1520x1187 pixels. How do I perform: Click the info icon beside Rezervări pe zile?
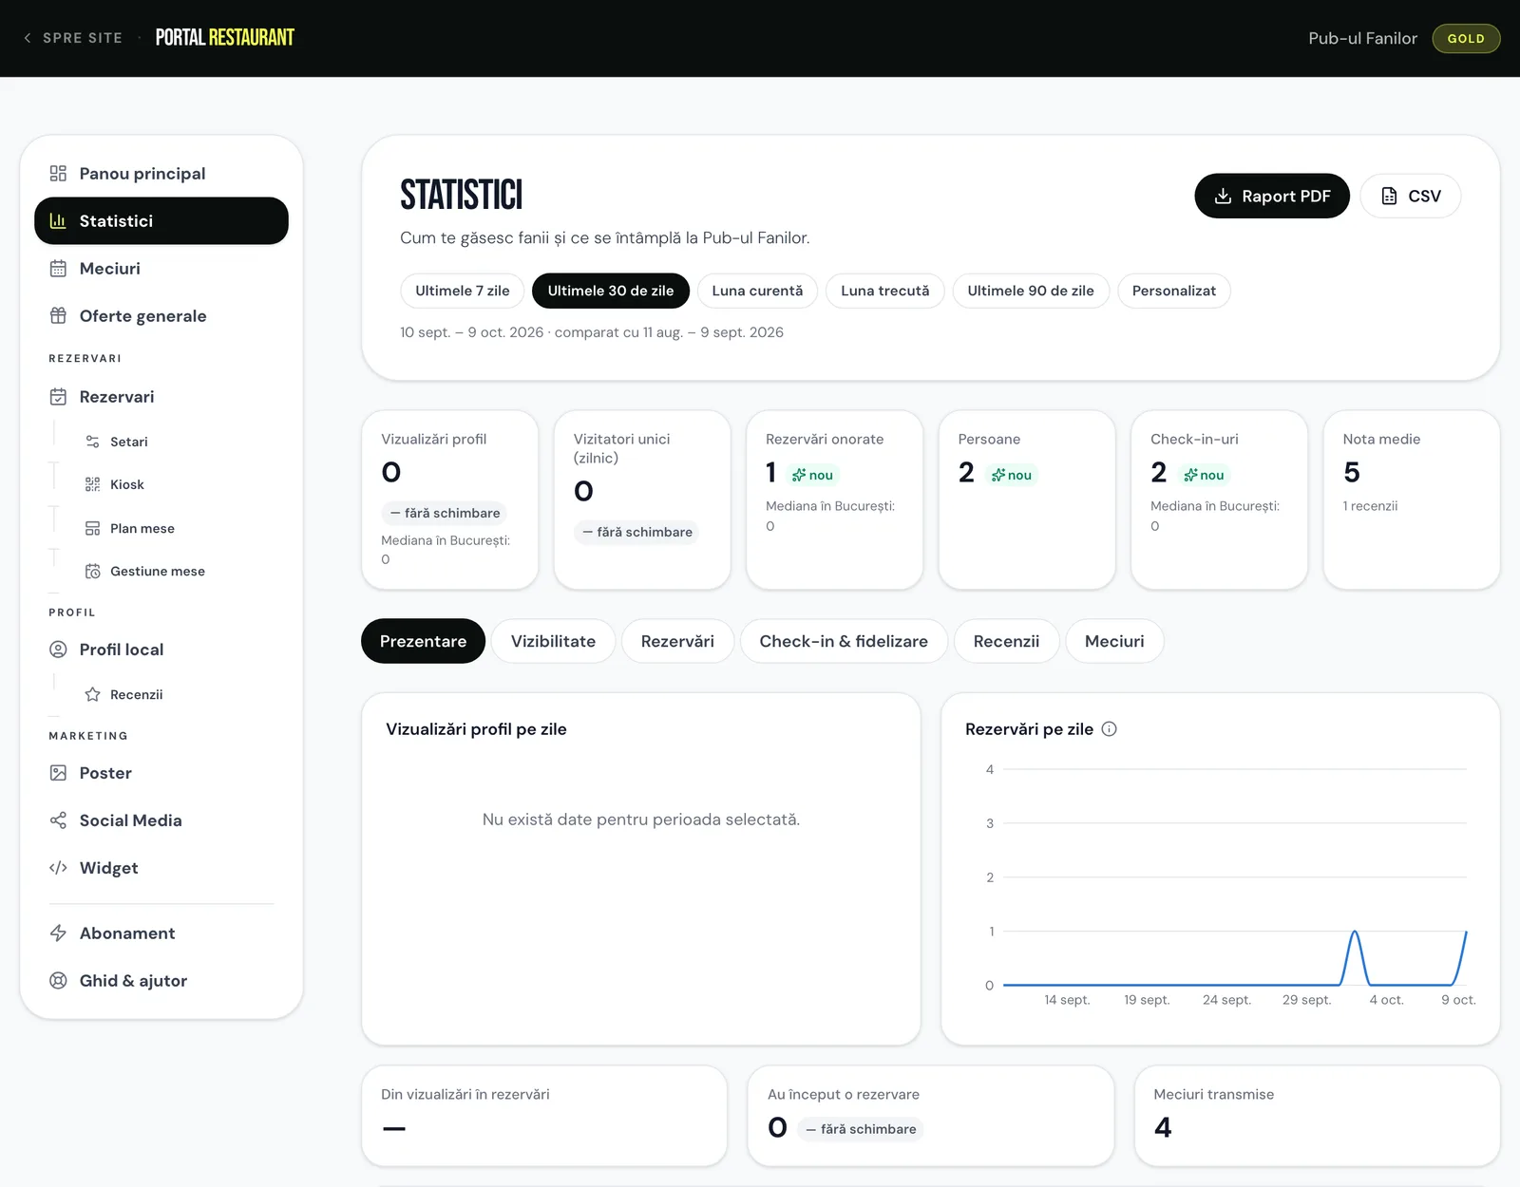[1109, 728]
